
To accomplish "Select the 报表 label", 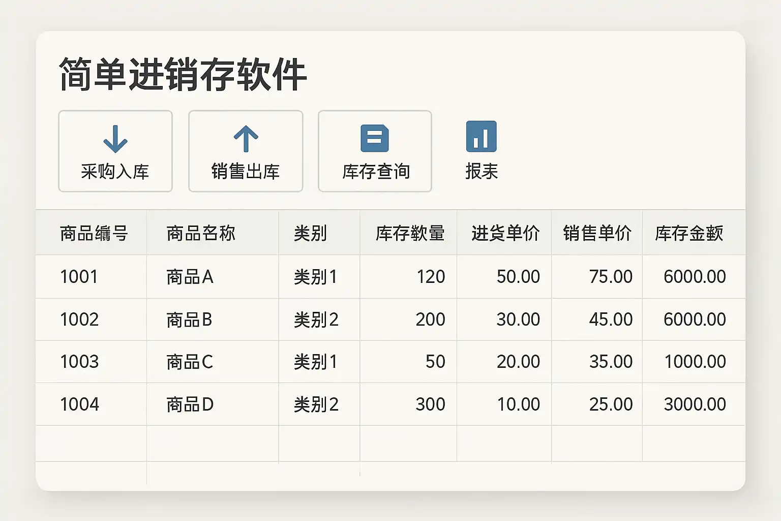I will coord(481,171).
